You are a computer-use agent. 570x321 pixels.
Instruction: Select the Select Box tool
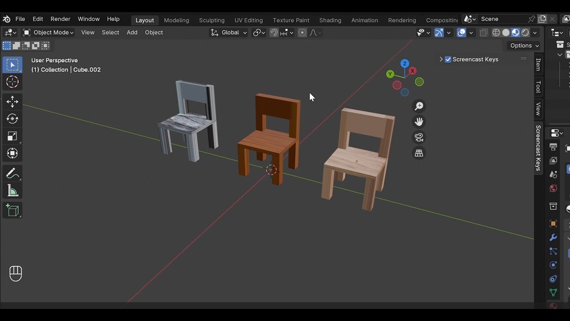click(x=12, y=65)
